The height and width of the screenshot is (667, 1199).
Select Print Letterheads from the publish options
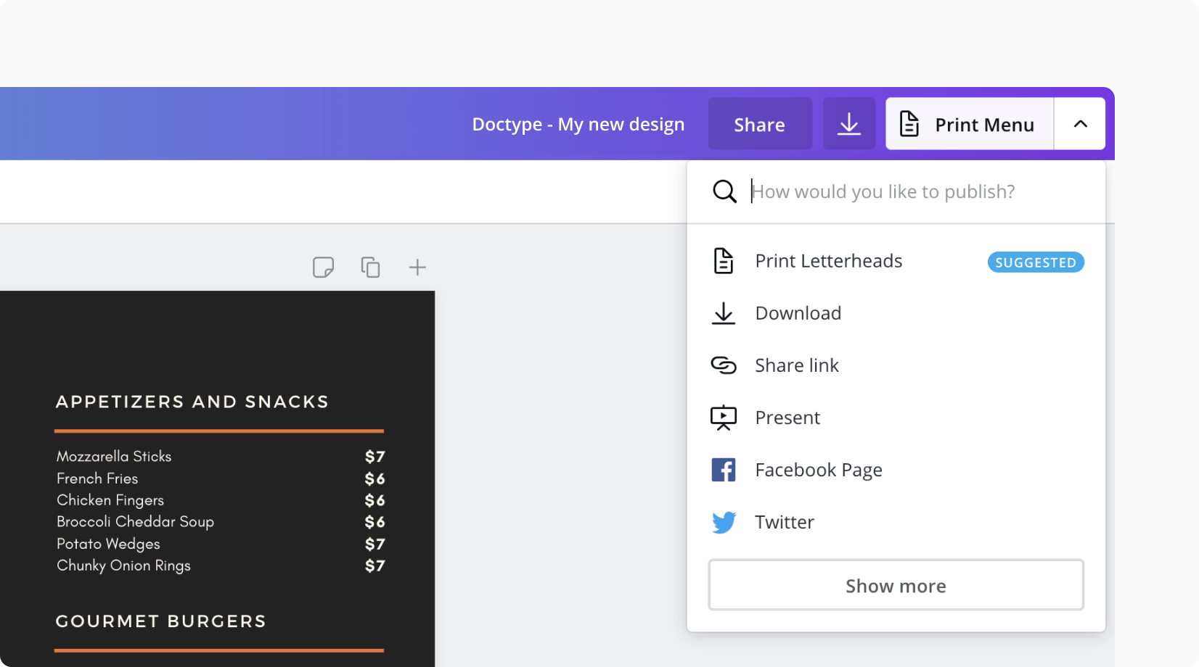click(x=829, y=261)
